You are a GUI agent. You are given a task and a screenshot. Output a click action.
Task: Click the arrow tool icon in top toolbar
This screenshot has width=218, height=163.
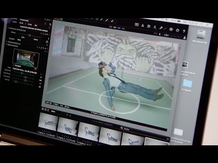[161, 28]
